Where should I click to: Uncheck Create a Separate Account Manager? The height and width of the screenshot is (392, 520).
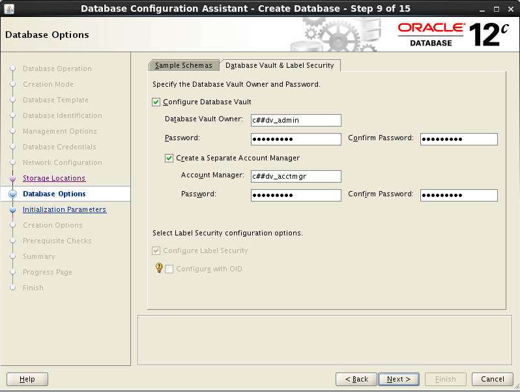[169, 158]
